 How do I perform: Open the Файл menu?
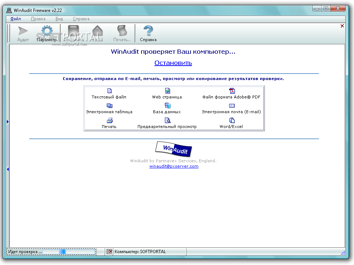pyautogui.click(x=16, y=19)
